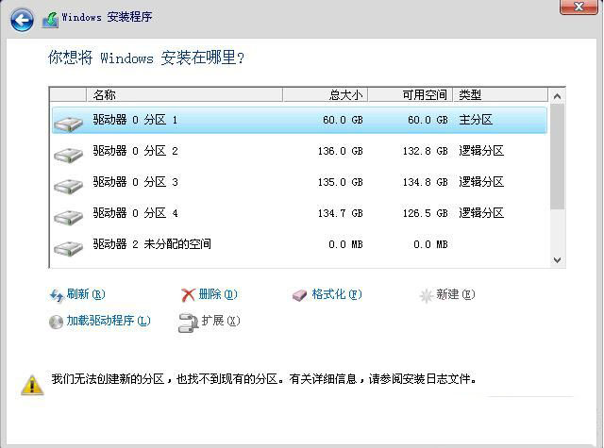The image size is (604, 448).
Task: Select row 驱动器 2 未分配的空间
Action: (x=299, y=245)
